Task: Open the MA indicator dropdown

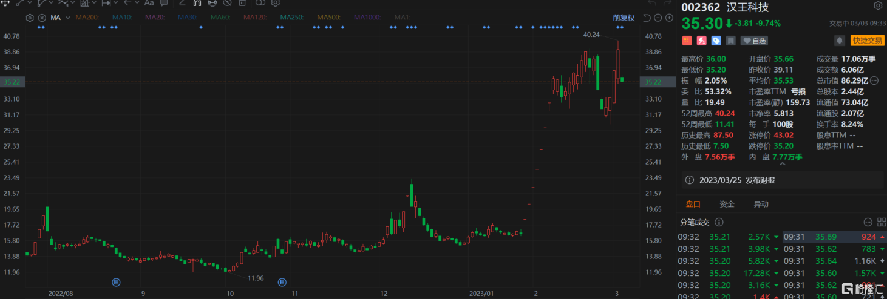Action: (x=68, y=18)
